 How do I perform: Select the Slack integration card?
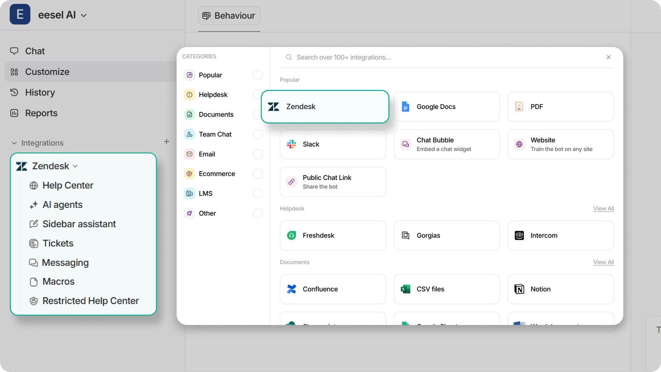(333, 144)
